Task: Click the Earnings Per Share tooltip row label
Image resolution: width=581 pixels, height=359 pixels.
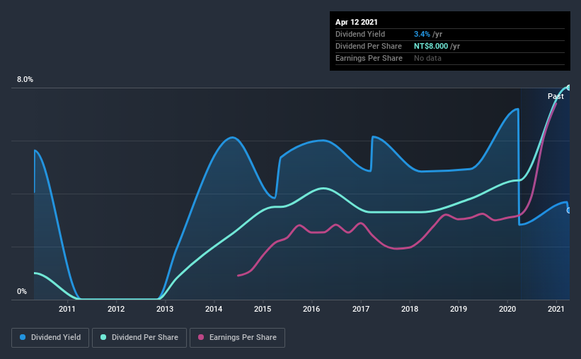Action: point(369,58)
